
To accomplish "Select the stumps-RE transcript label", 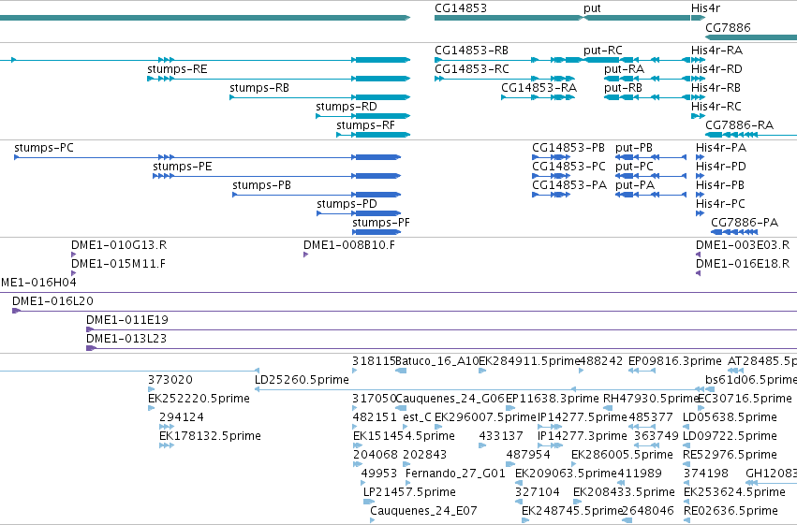I will click(x=177, y=69).
